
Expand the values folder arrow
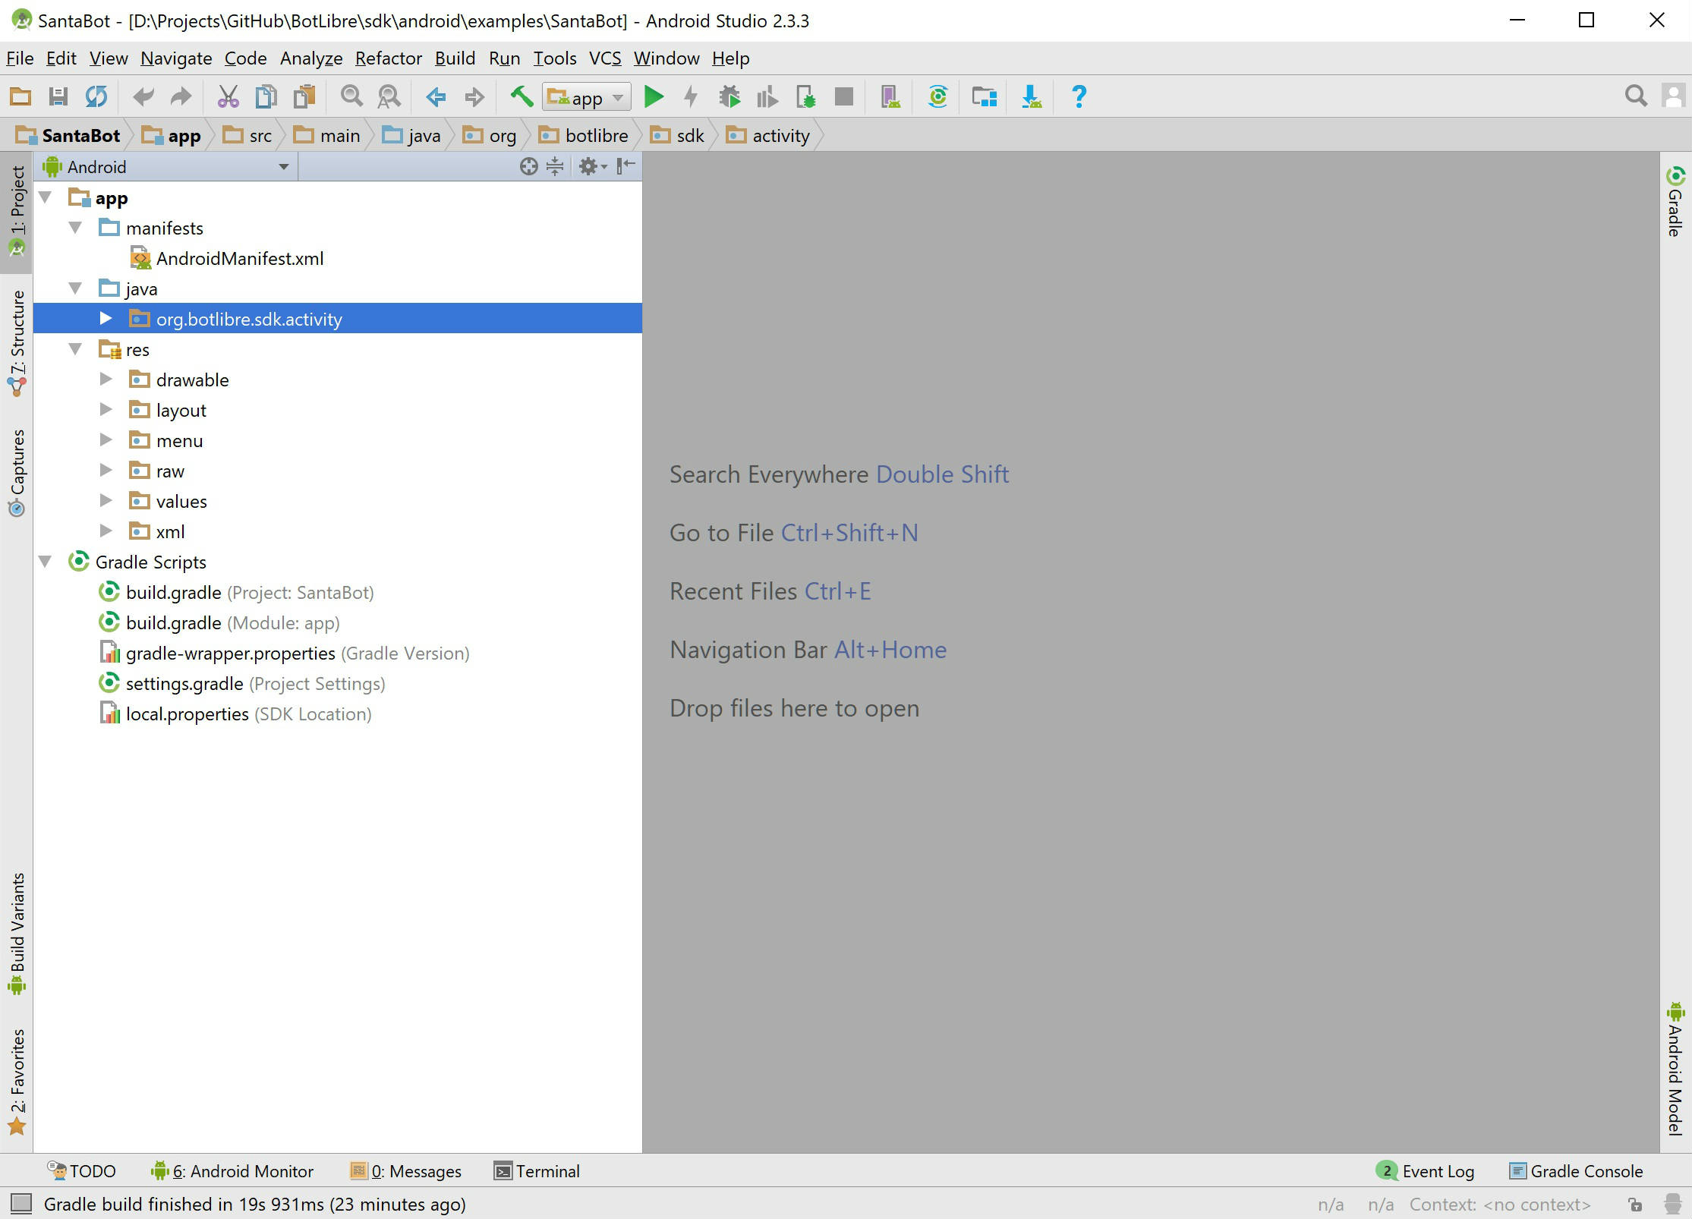click(x=106, y=501)
